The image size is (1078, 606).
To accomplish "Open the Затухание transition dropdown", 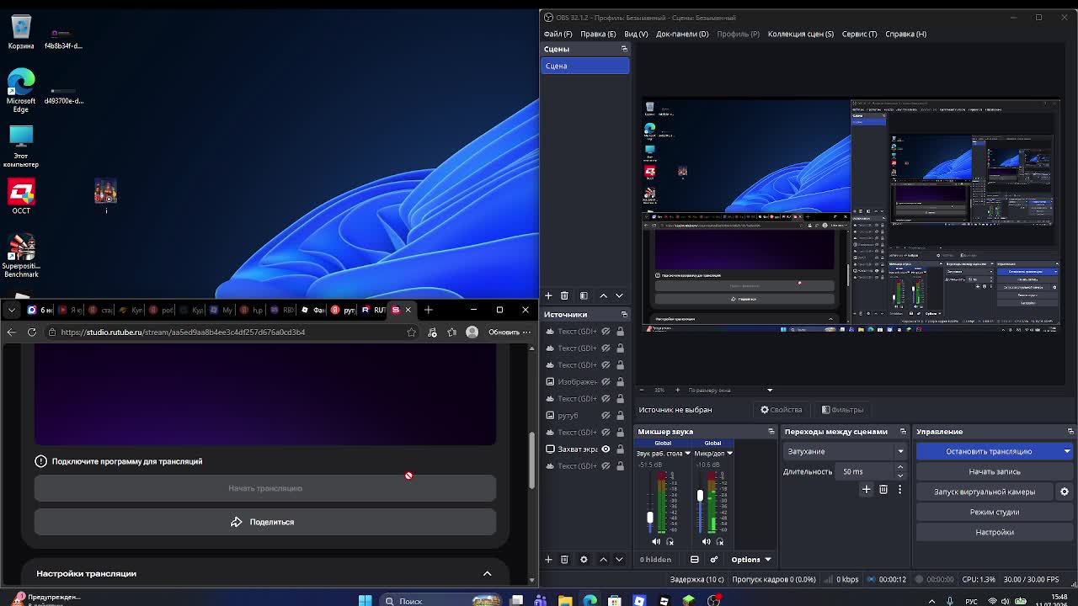I will [846, 451].
